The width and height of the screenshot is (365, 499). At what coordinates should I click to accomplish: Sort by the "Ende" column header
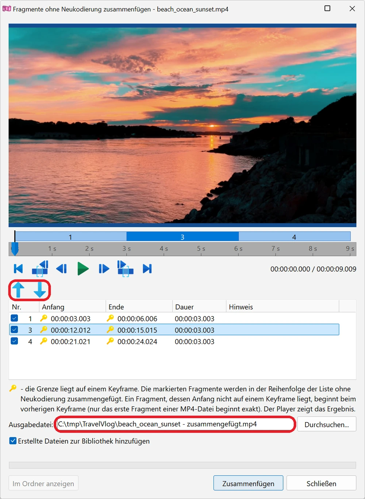139,307
